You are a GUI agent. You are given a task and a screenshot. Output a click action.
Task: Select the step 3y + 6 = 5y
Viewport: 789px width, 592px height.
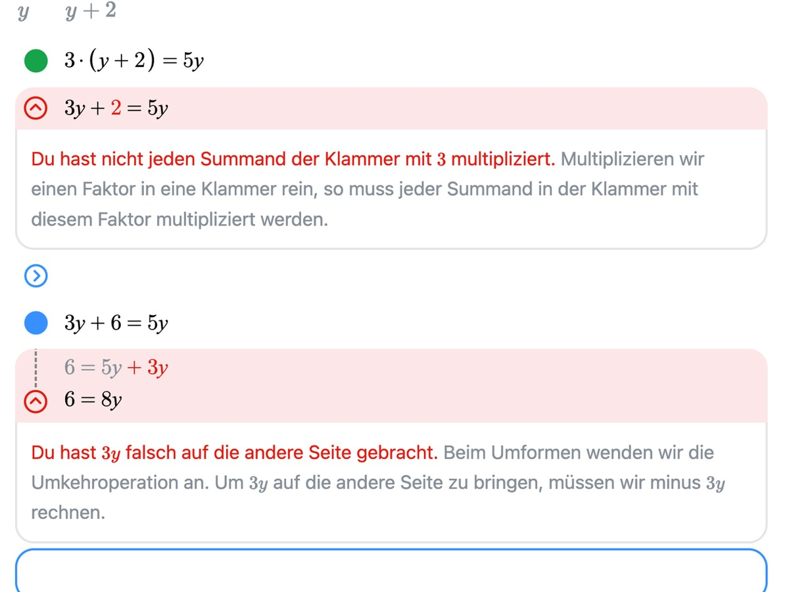click(116, 323)
